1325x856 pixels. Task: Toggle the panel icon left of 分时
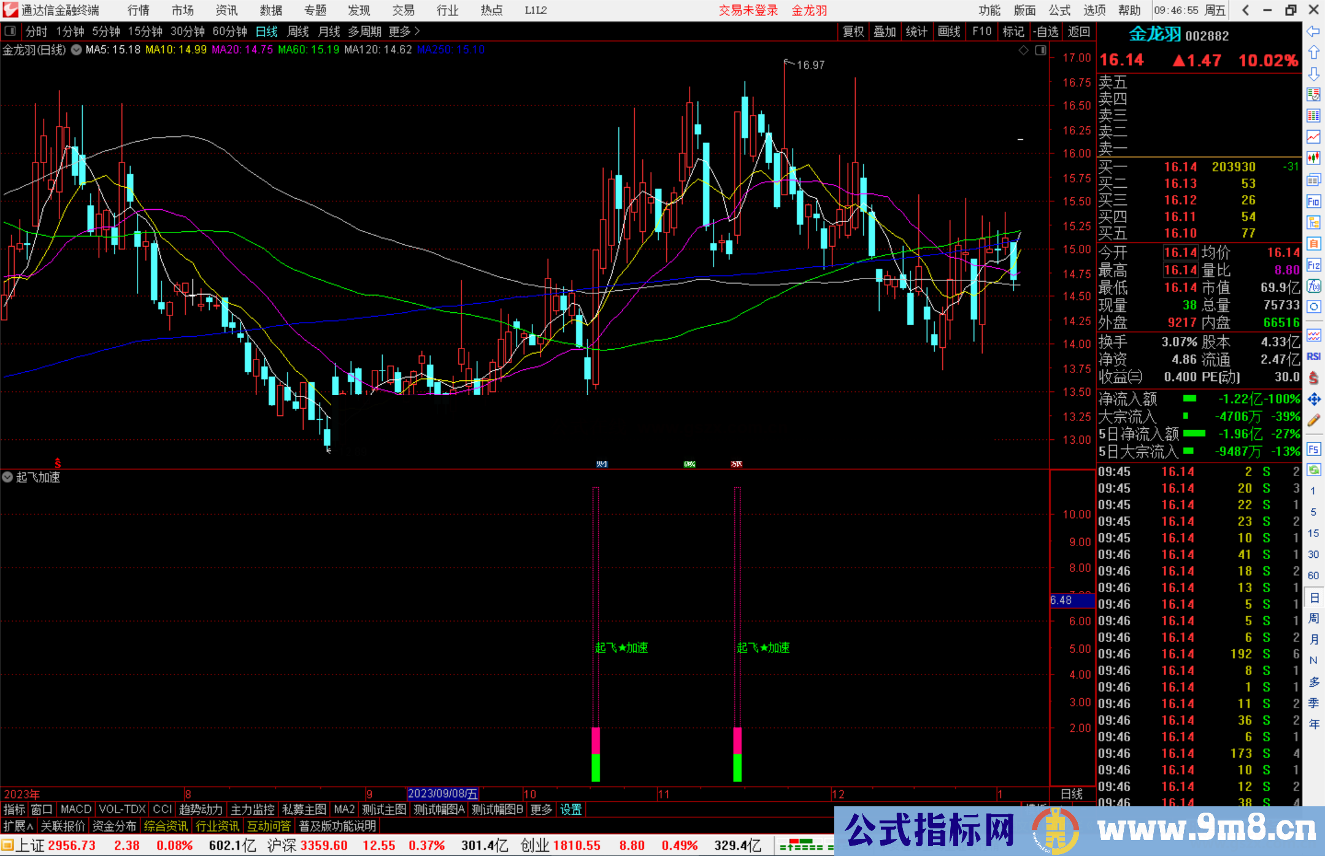[10, 31]
